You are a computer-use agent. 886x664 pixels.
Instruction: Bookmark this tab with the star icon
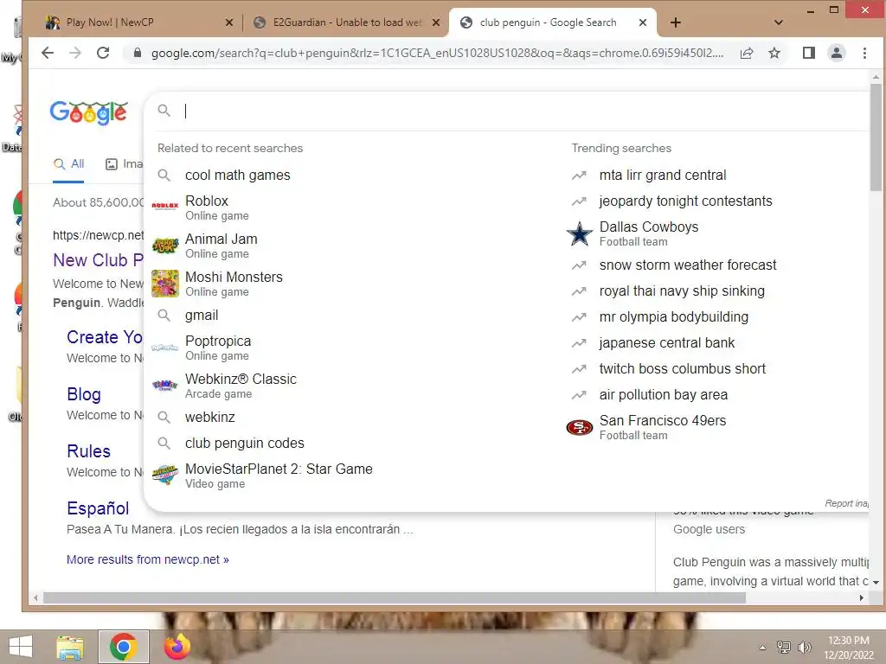click(x=774, y=53)
